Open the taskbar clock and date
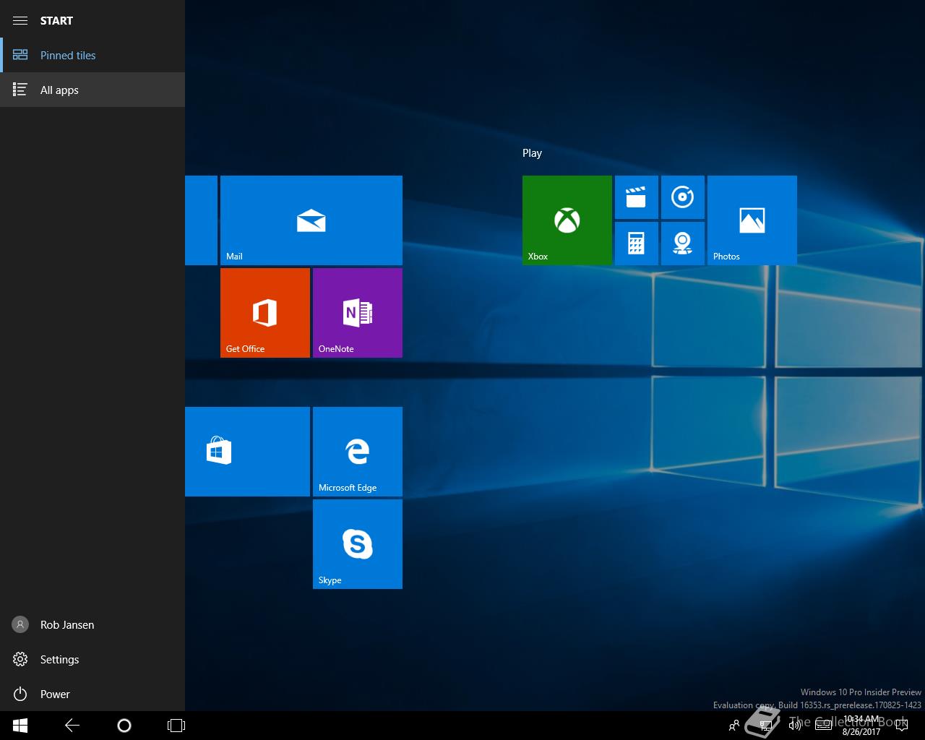Image resolution: width=925 pixels, height=740 pixels. [x=861, y=726]
